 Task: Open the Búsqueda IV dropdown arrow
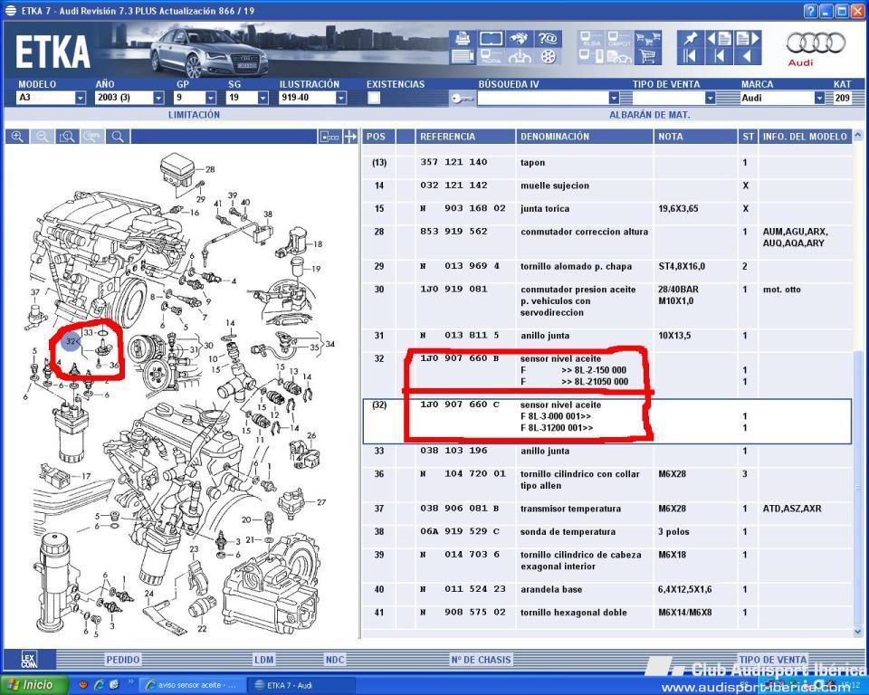point(614,98)
